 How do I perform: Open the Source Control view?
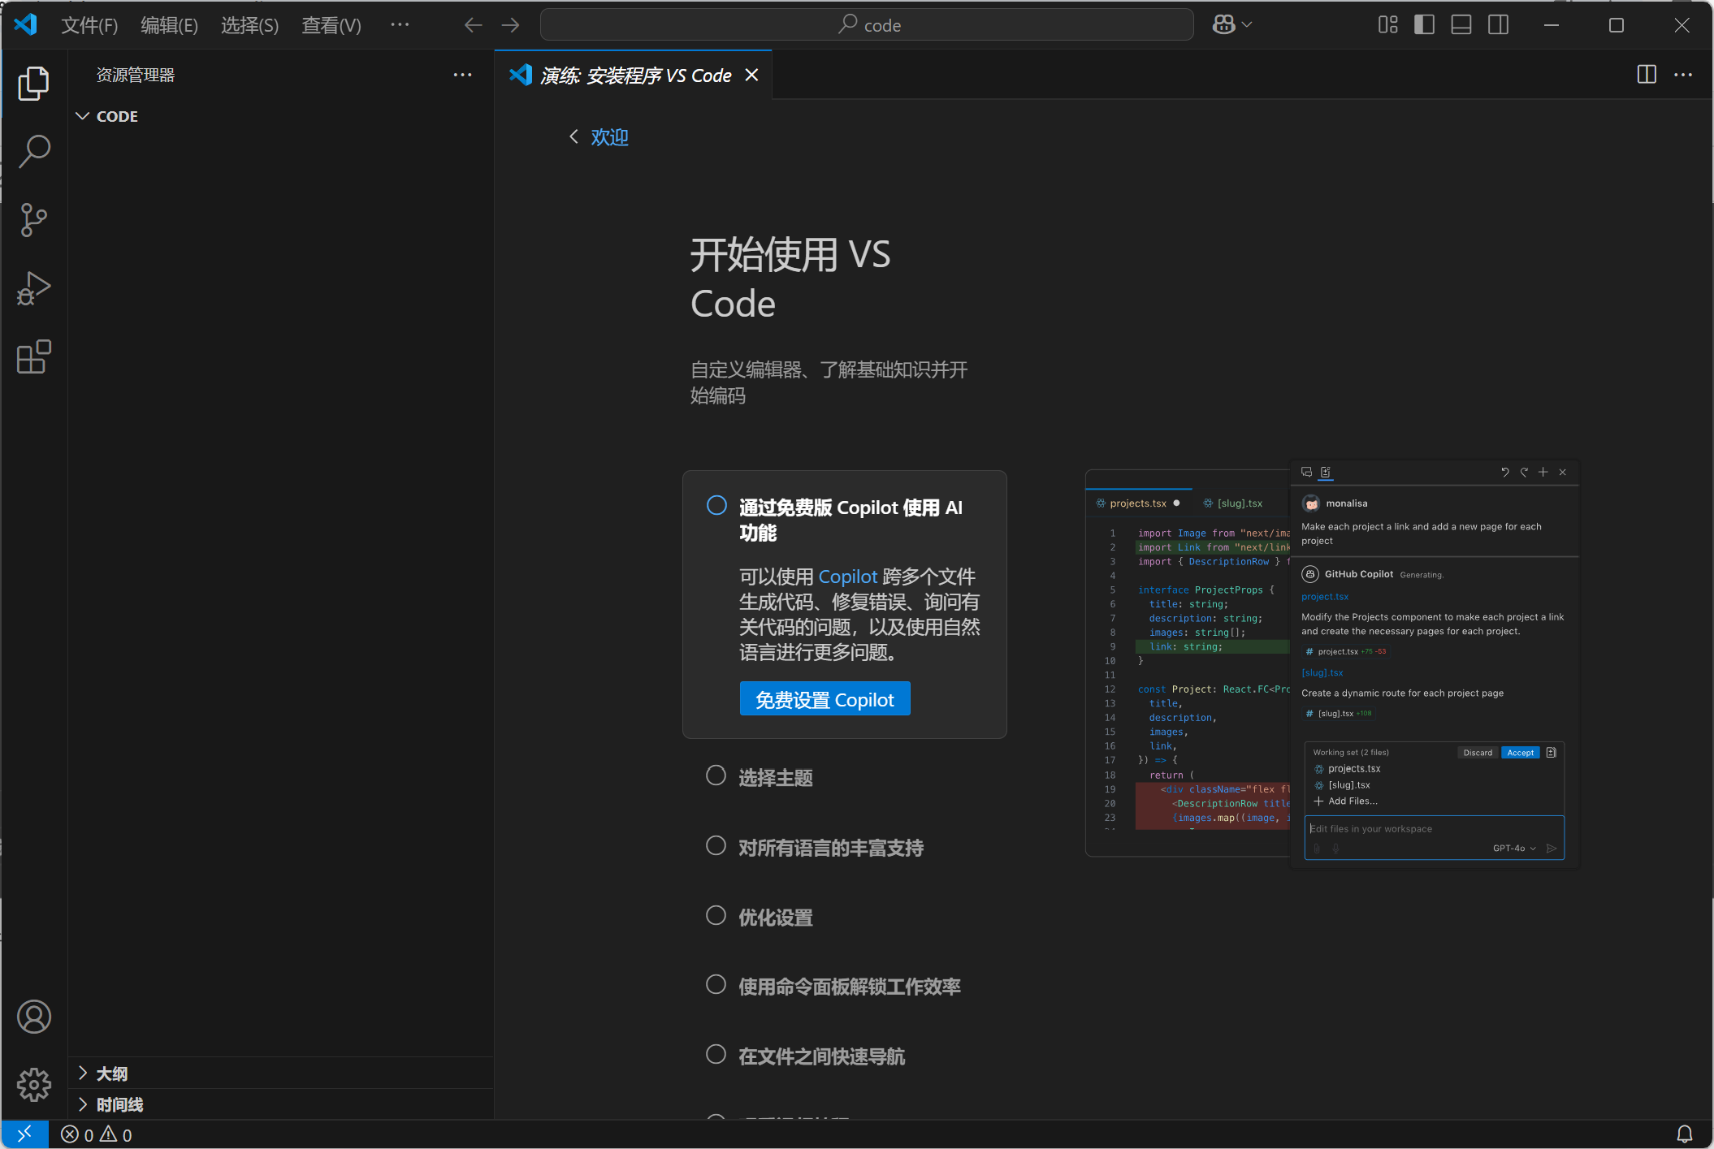[x=33, y=219]
